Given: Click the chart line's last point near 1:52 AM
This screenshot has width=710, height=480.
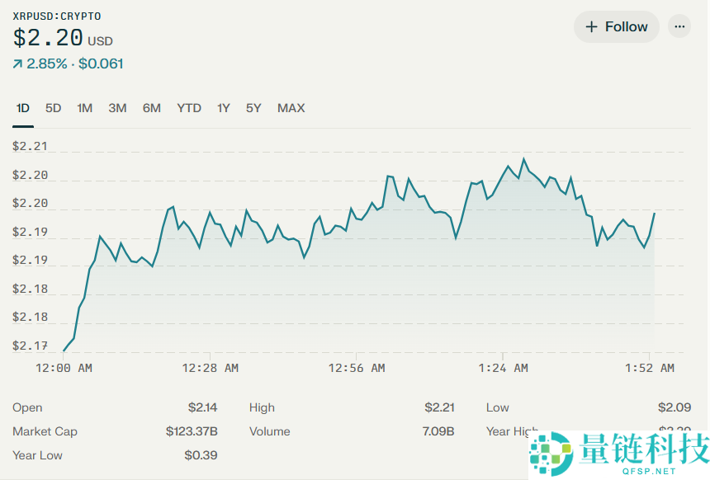Looking at the screenshot, I should point(655,213).
